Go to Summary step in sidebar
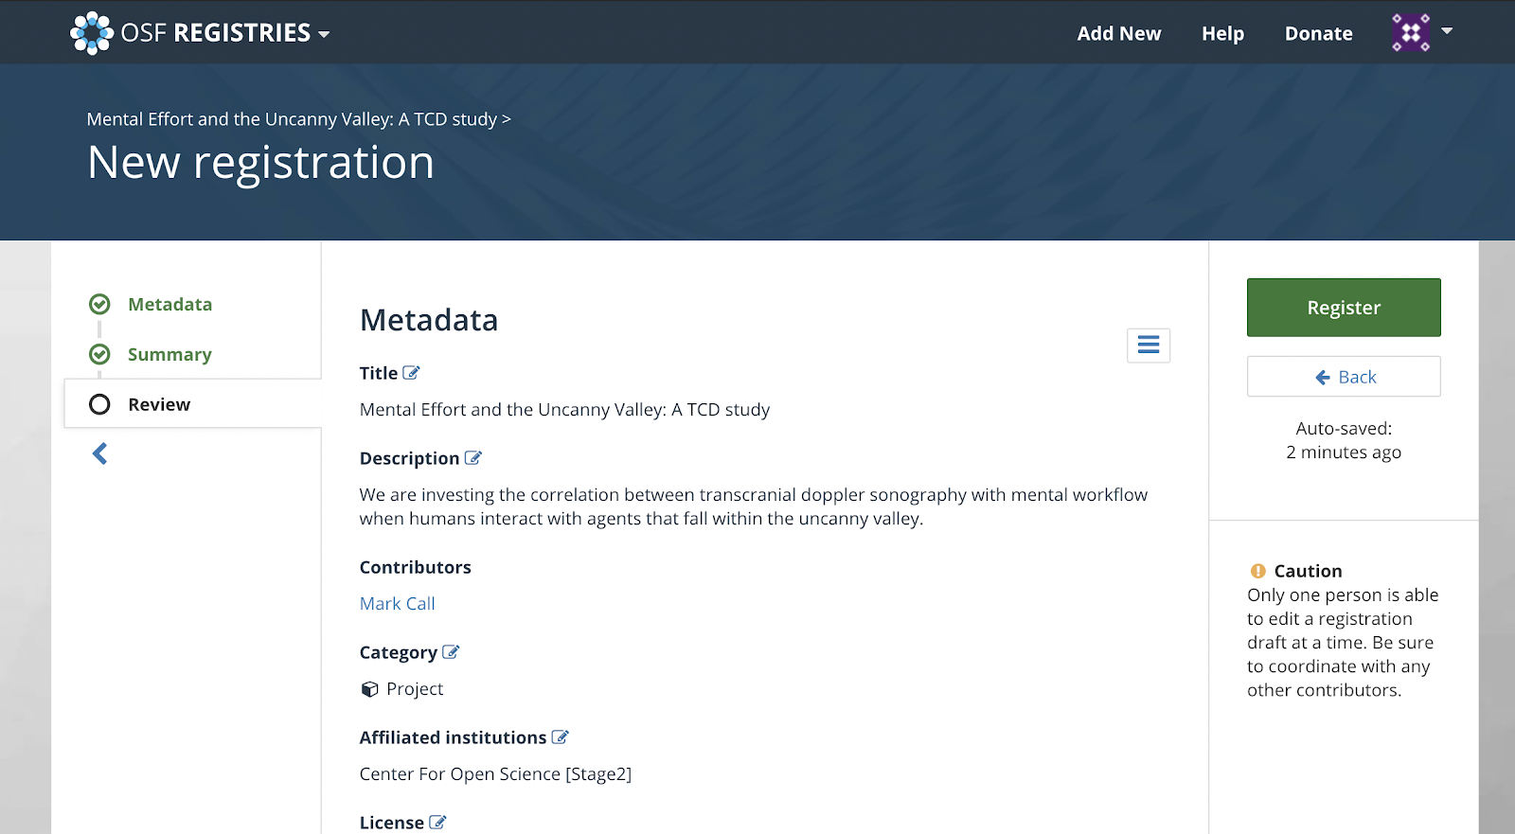The height and width of the screenshot is (834, 1515). click(x=170, y=354)
